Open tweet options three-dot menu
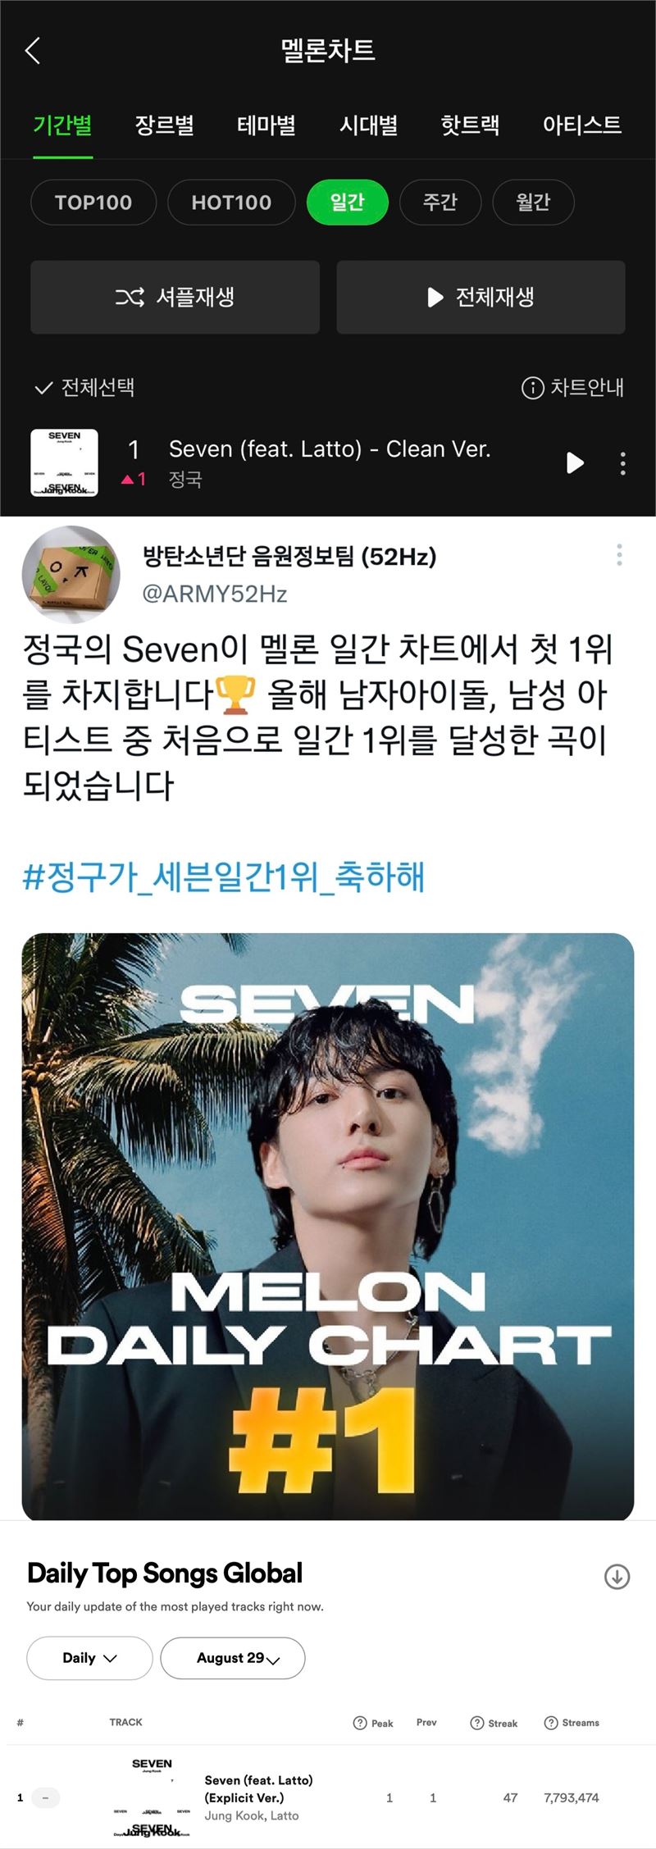 click(x=619, y=555)
